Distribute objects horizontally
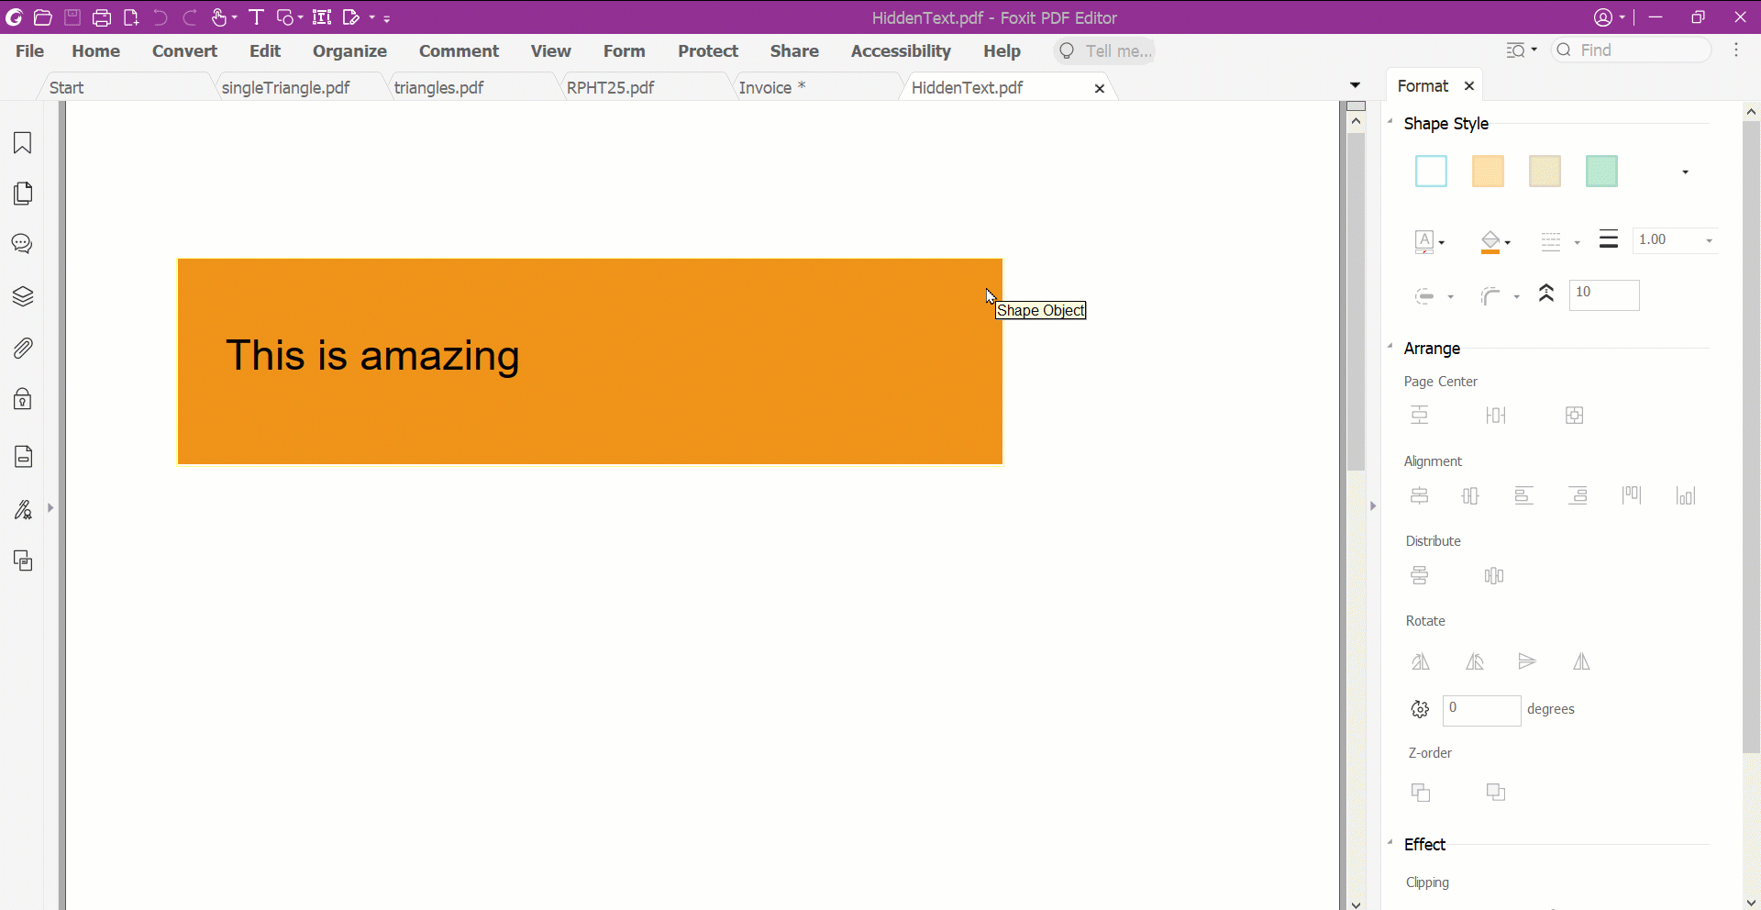Screen dimensions: 1761x910 1494,576
